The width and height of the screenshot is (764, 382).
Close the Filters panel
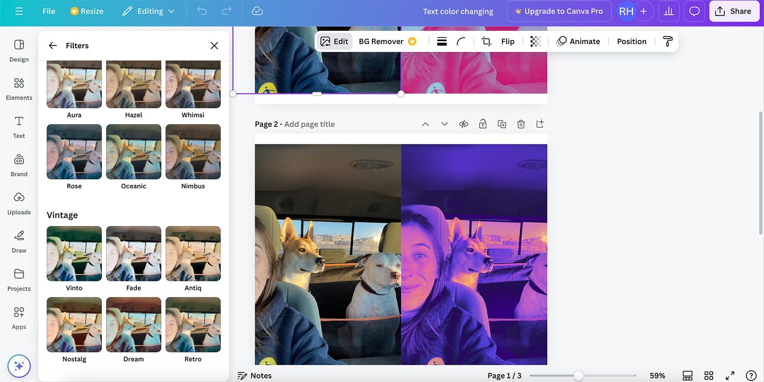tap(214, 45)
